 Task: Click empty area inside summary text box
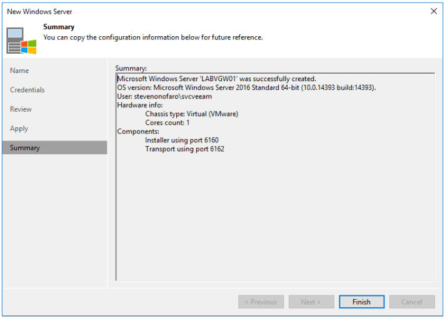coord(275,218)
